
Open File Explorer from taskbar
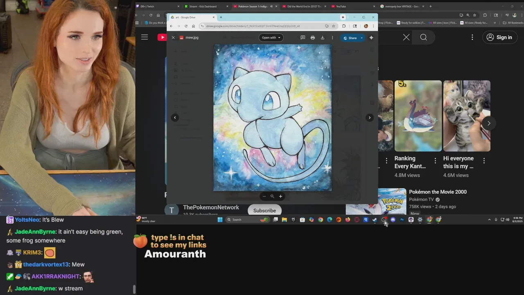[x=284, y=220]
